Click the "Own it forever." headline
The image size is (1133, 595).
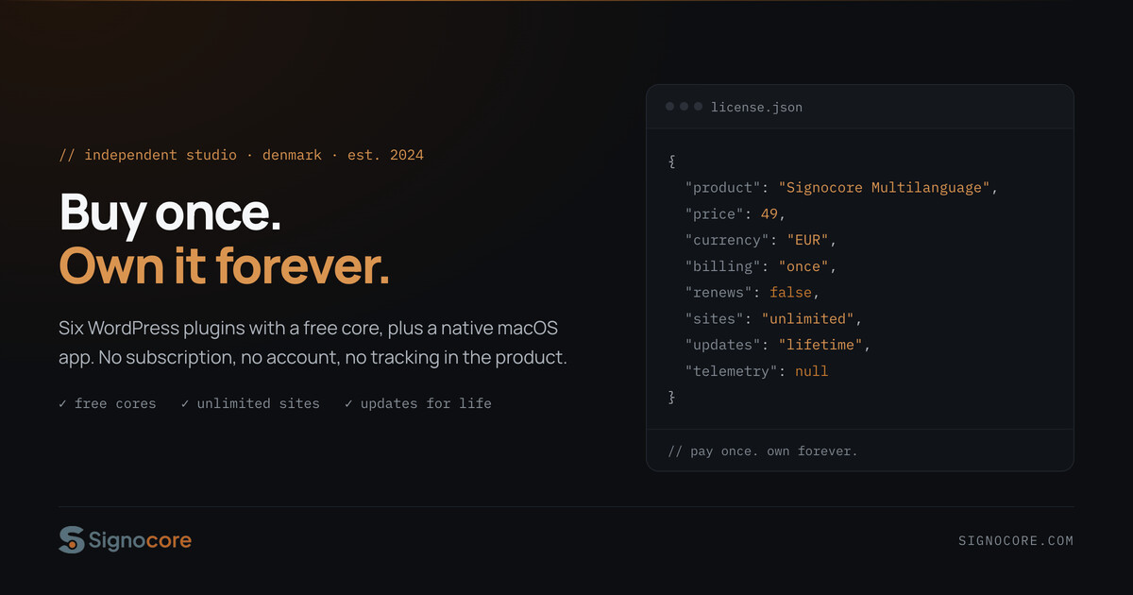[x=224, y=265]
